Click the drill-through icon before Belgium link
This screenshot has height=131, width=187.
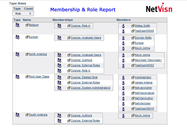[27, 25]
